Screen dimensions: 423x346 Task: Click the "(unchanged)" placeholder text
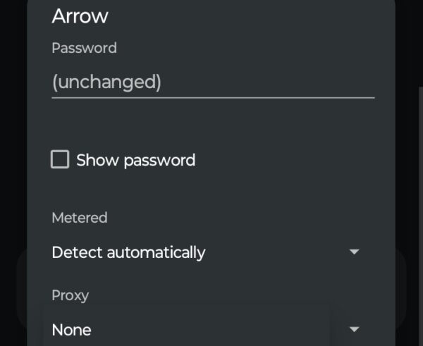[106, 82]
